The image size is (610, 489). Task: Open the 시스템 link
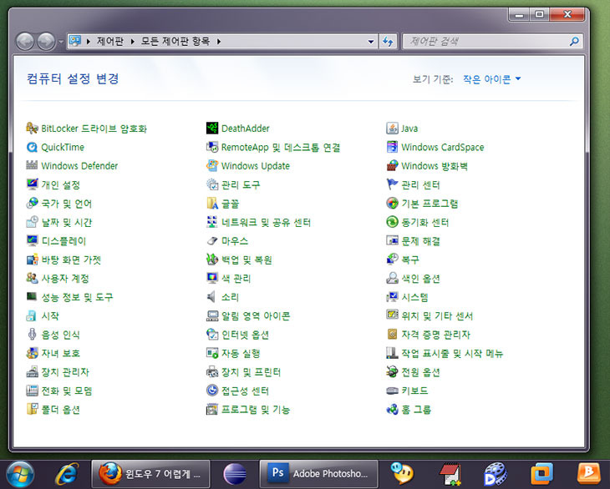414,297
